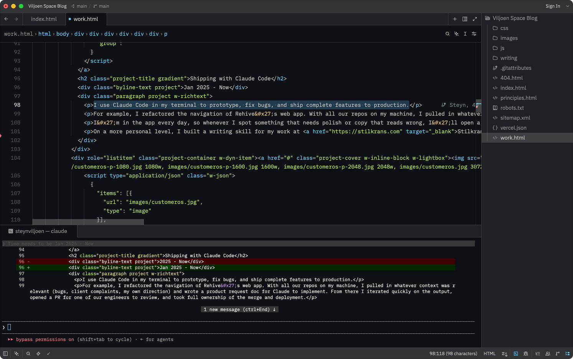Toggle the project panel tree icon
This screenshot has height=359, width=573.
pyautogui.click(x=568, y=354)
